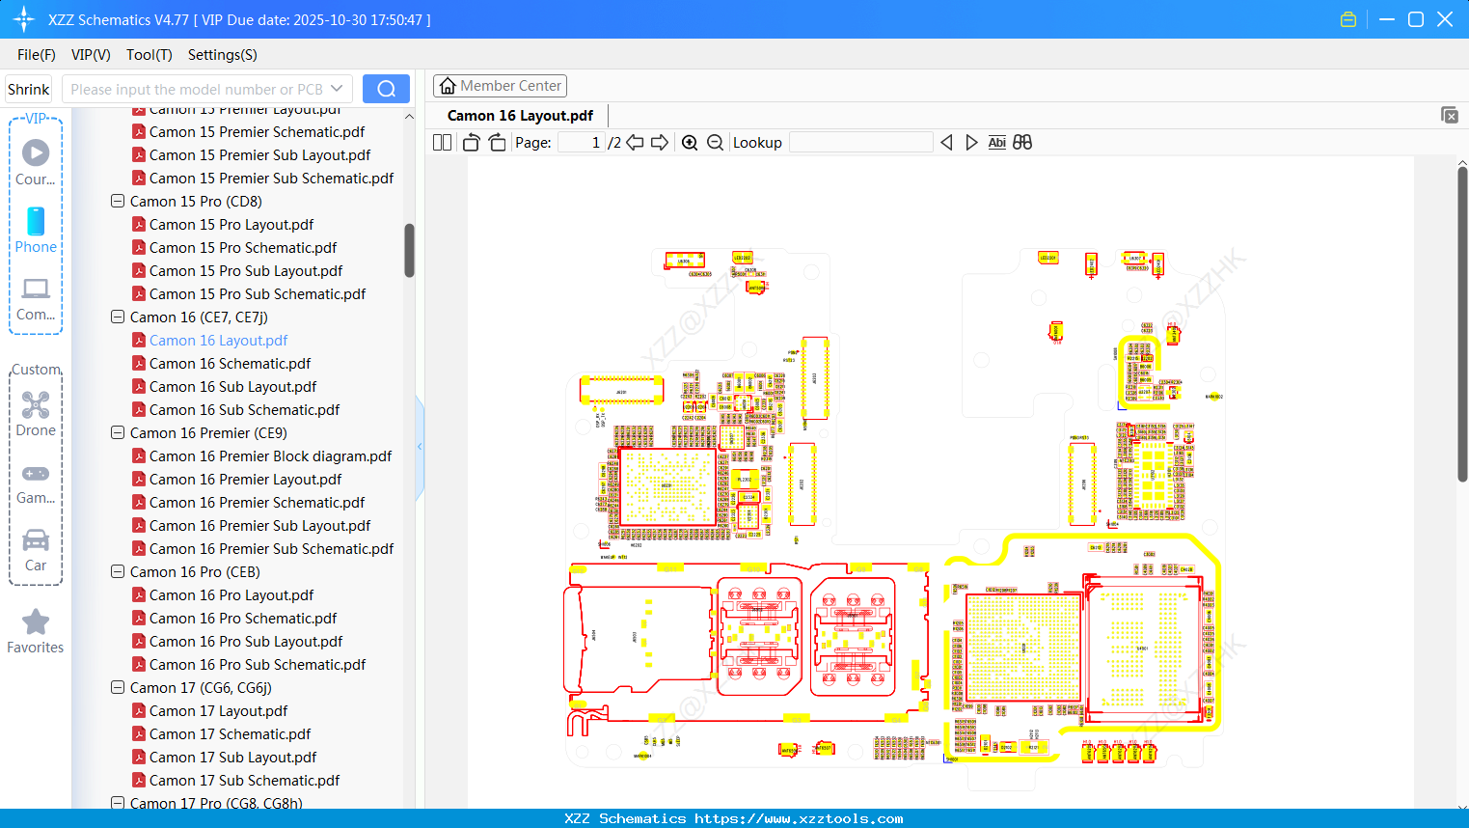
Task: Open the Settings(S) menu
Action: coord(223,55)
